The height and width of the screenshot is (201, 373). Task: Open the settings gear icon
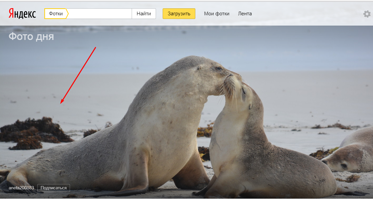367,14
